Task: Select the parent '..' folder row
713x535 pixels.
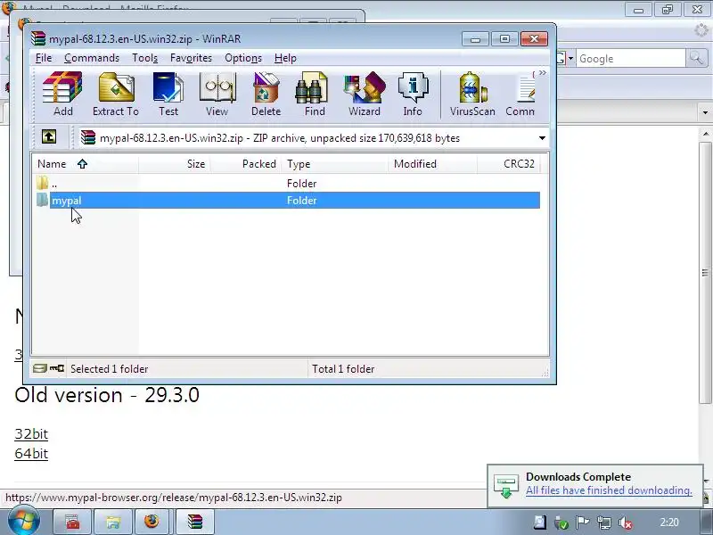Action: point(287,184)
